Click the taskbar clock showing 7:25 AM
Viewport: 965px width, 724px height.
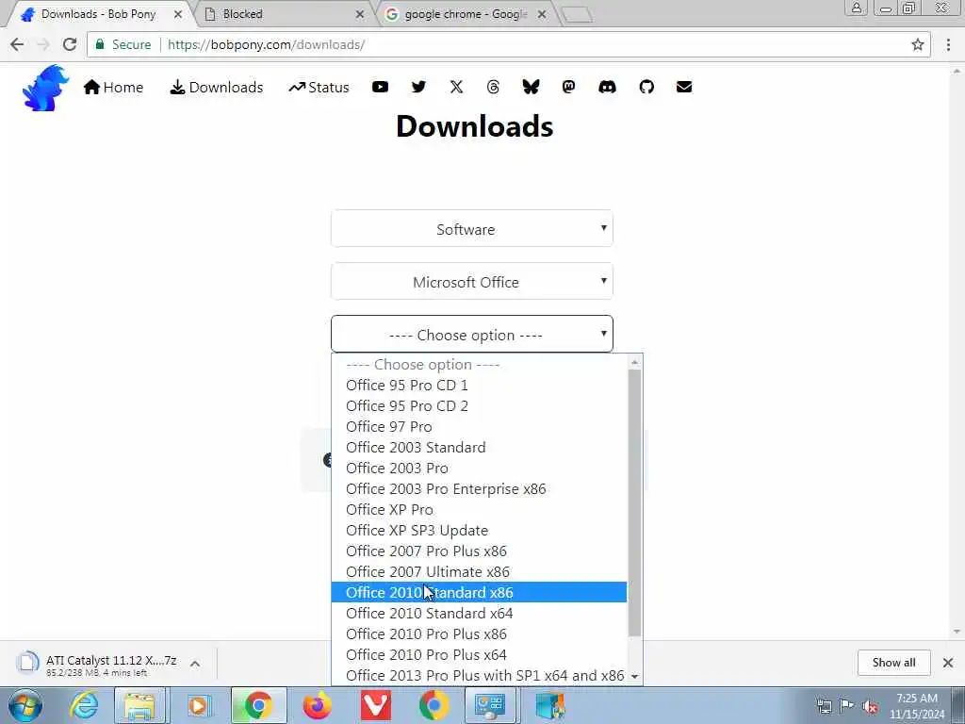point(917,706)
